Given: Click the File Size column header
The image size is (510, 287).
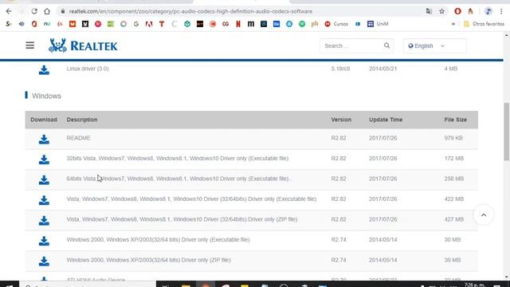Looking at the screenshot, I should point(455,120).
